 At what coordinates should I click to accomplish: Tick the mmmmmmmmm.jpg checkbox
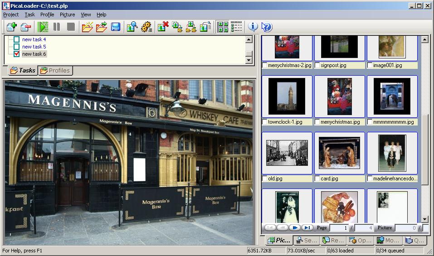pos(370,122)
